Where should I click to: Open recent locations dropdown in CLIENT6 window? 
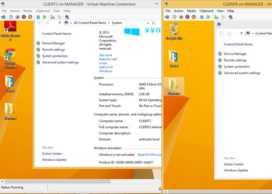pyautogui.click(x=236, y=33)
